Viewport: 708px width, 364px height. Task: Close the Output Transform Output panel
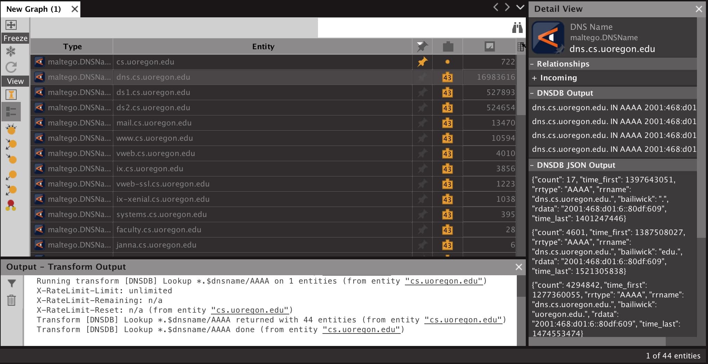[519, 267]
